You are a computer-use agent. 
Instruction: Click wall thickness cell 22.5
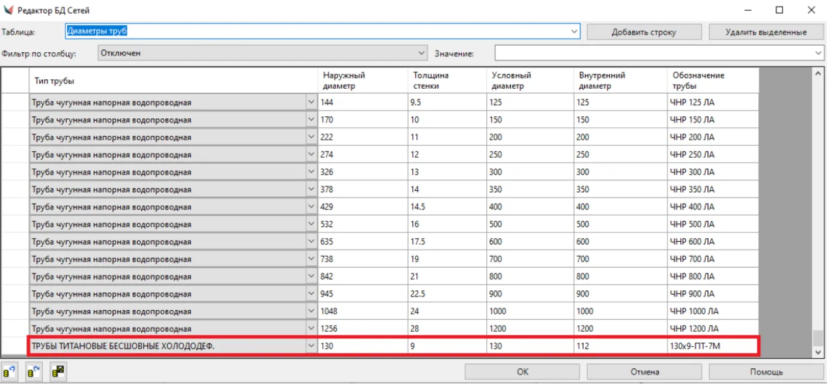(447, 293)
